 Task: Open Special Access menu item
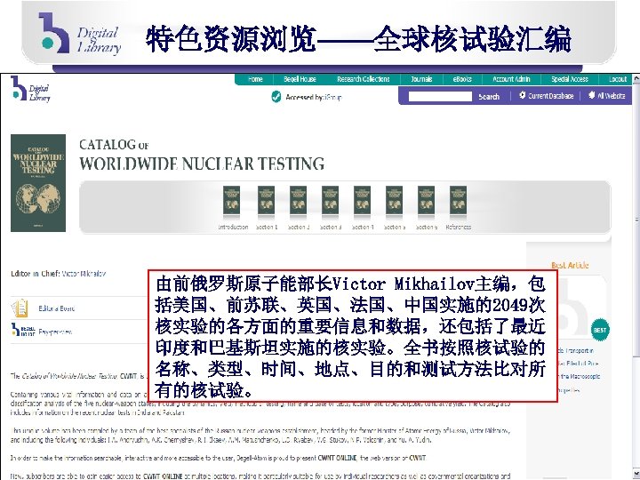(x=570, y=79)
